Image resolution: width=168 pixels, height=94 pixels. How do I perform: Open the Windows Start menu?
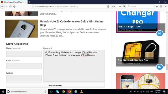[x=3, y=92]
